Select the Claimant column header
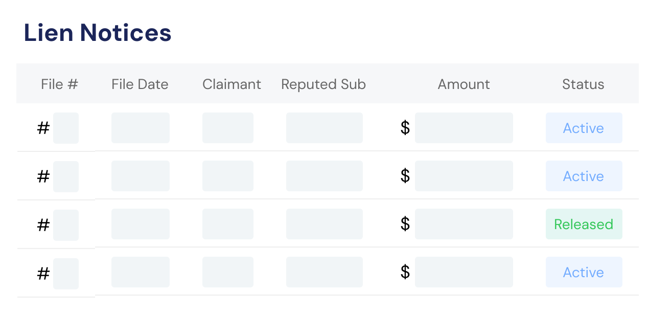 click(x=231, y=84)
